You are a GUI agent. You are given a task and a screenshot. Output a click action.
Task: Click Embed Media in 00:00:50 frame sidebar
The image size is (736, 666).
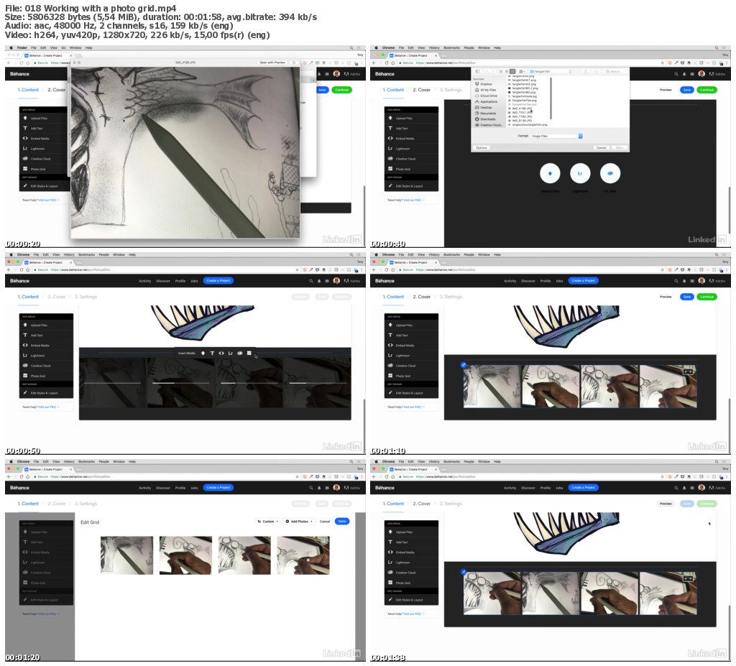[x=46, y=346]
